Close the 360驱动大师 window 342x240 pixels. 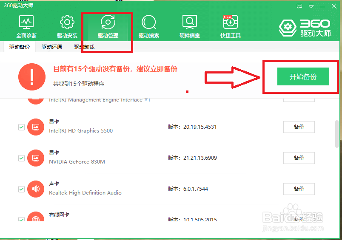334,6
